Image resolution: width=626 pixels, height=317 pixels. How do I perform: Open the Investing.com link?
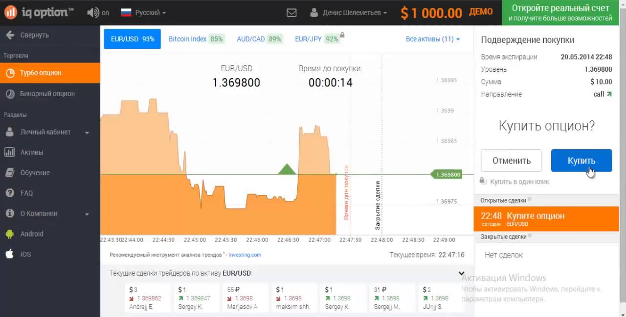tap(245, 255)
